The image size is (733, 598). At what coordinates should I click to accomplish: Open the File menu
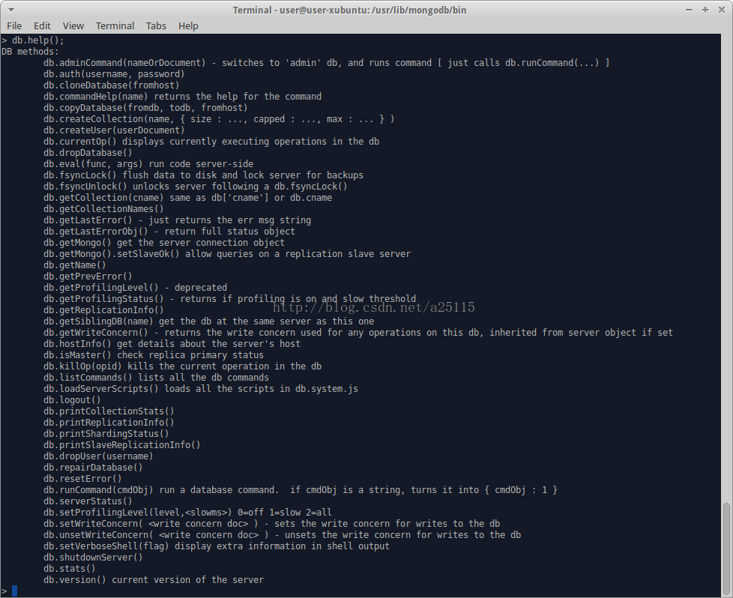pyautogui.click(x=14, y=25)
